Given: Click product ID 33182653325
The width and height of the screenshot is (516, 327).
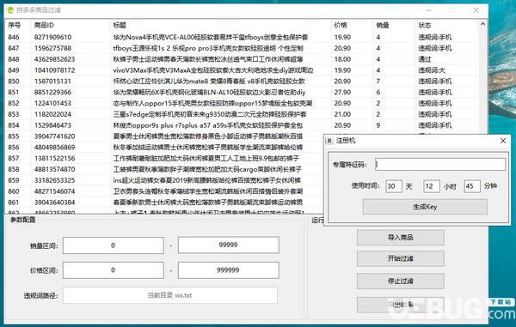Looking at the screenshot, I should [55, 180].
